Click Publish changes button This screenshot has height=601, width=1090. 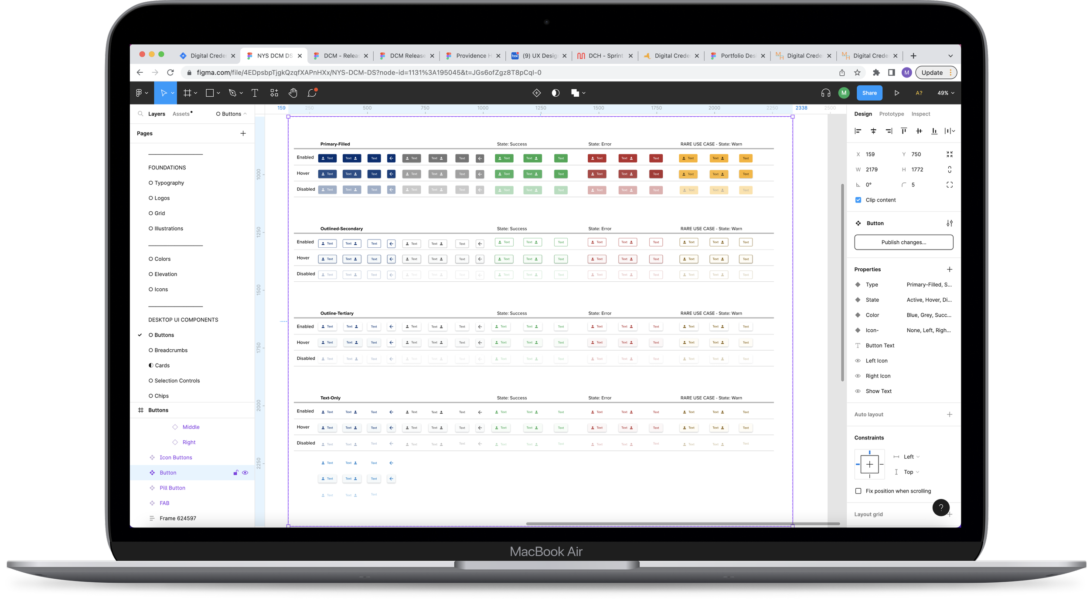903,242
